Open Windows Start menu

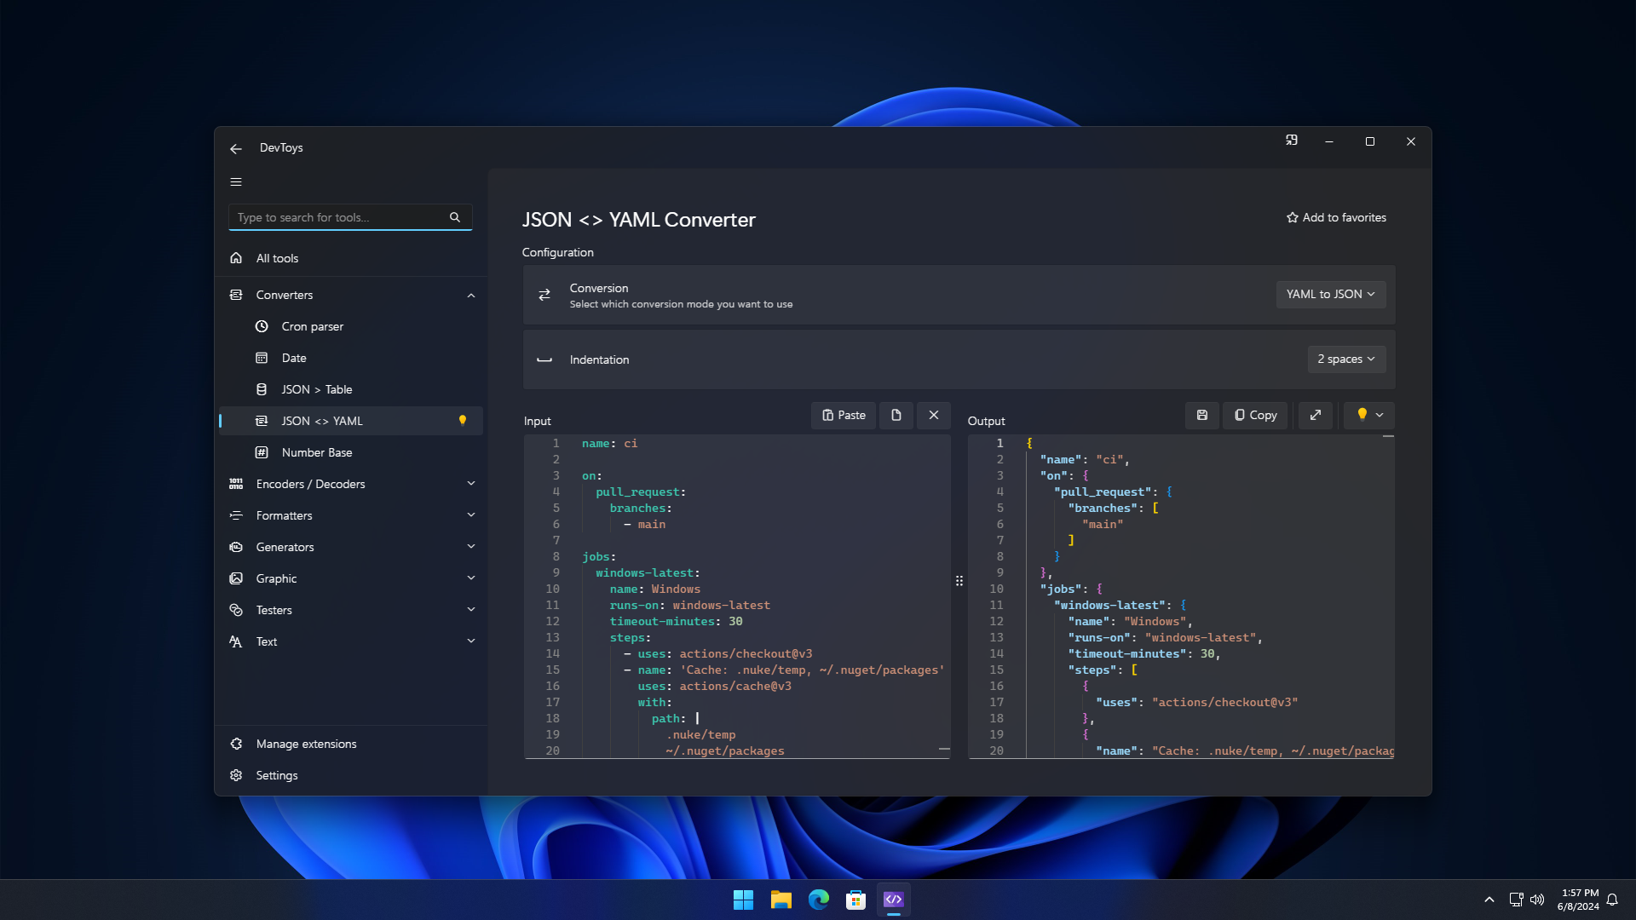tap(743, 900)
